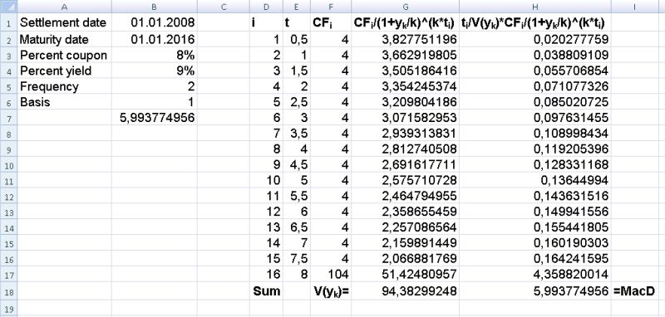Click the t value 7,5 cell

tap(297, 259)
